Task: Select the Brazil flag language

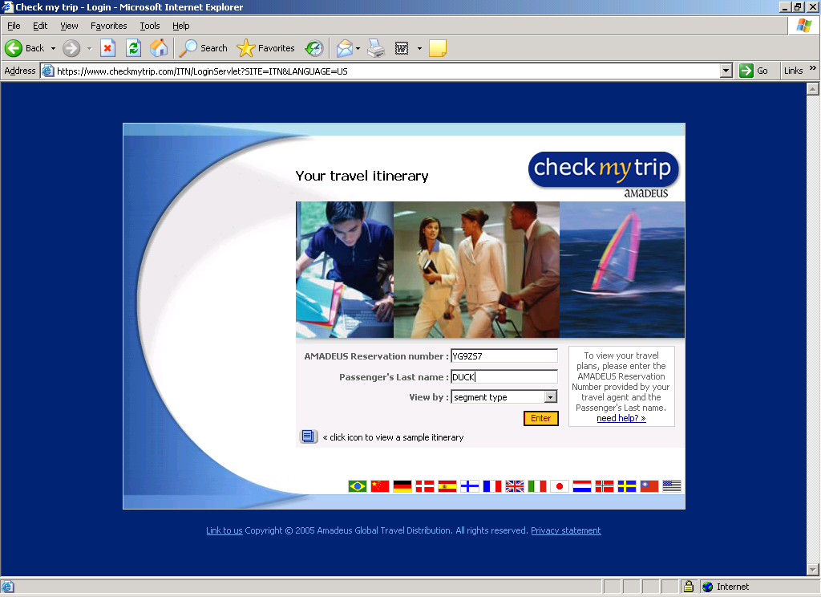Action: [x=358, y=486]
